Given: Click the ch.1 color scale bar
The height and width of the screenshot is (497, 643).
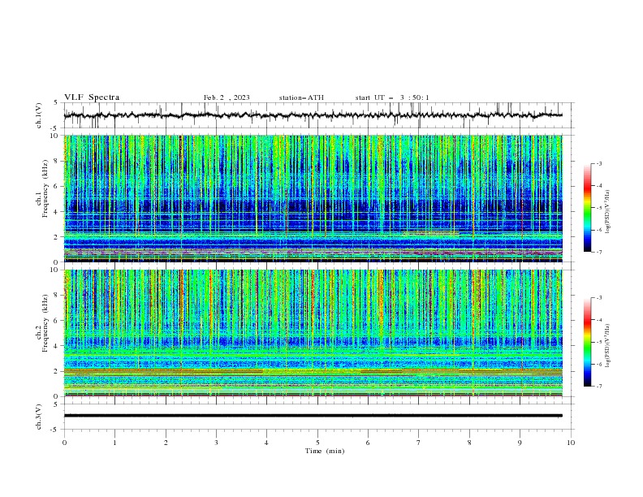Looking at the screenshot, I should [587, 208].
